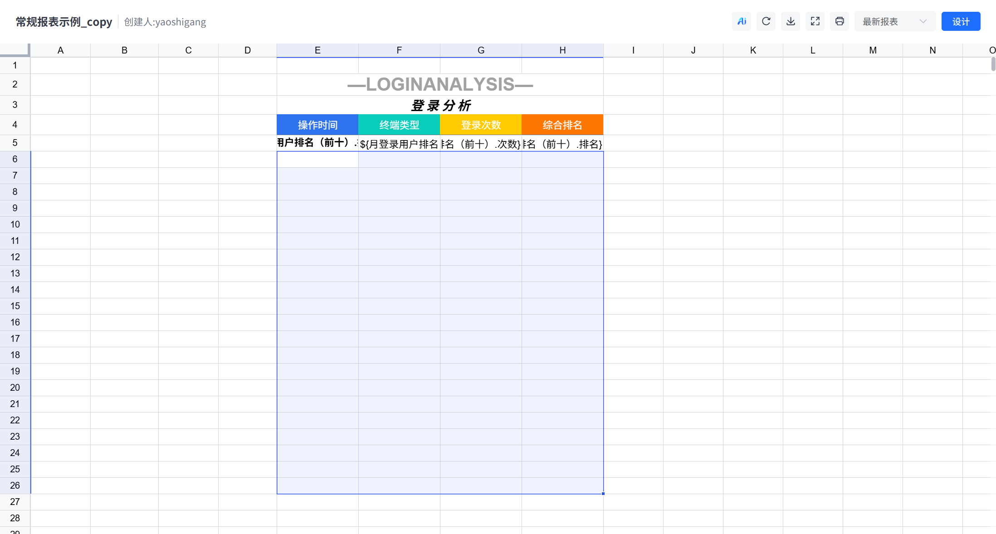Viewport: 996px width, 534px height.
Task: Click the AI assistant icon
Action: 742,21
